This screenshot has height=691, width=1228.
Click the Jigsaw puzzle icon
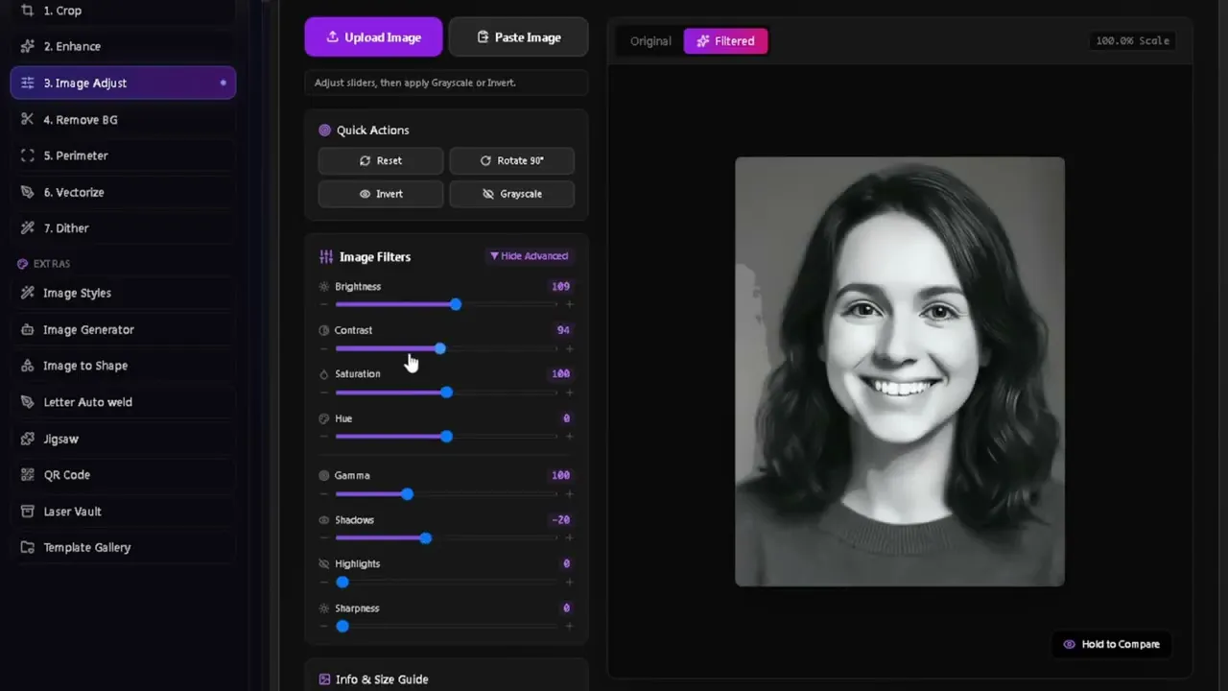tap(27, 439)
